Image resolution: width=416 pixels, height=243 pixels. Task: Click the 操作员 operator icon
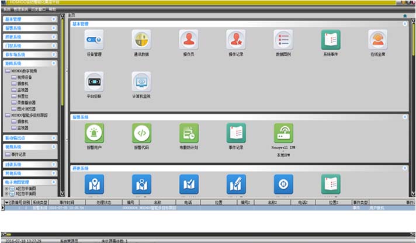click(188, 40)
